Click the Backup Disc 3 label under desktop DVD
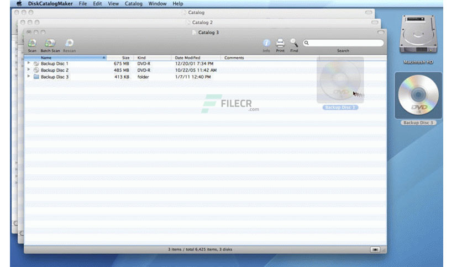 click(418, 122)
